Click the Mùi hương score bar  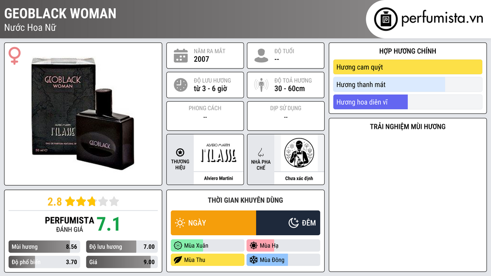pyautogui.click(x=44, y=247)
